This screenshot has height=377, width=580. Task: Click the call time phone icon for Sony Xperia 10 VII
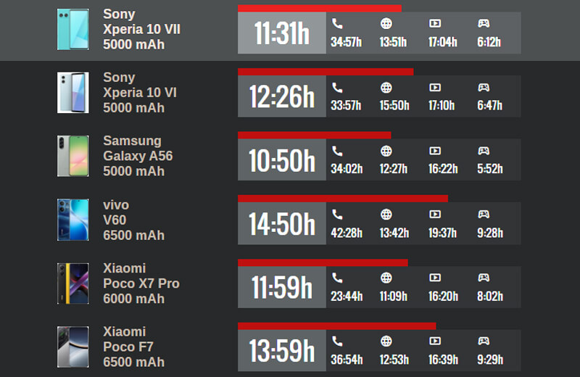[337, 24]
